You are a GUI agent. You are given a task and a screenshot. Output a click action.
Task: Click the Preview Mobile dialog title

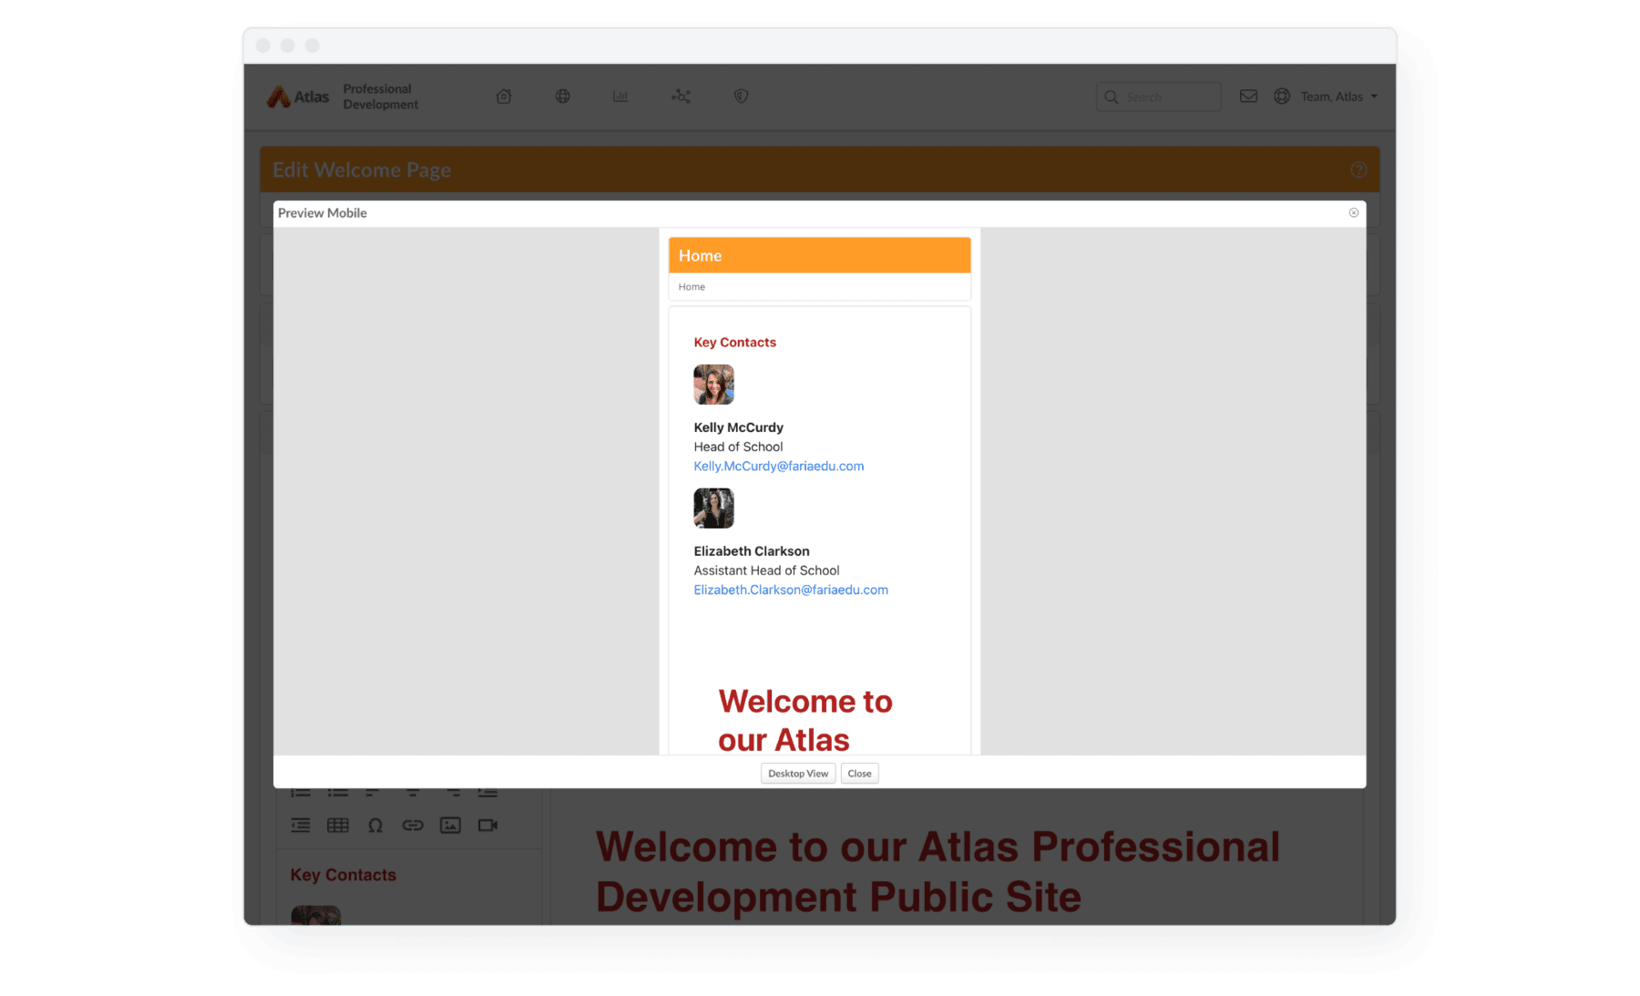(x=323, y=213)
